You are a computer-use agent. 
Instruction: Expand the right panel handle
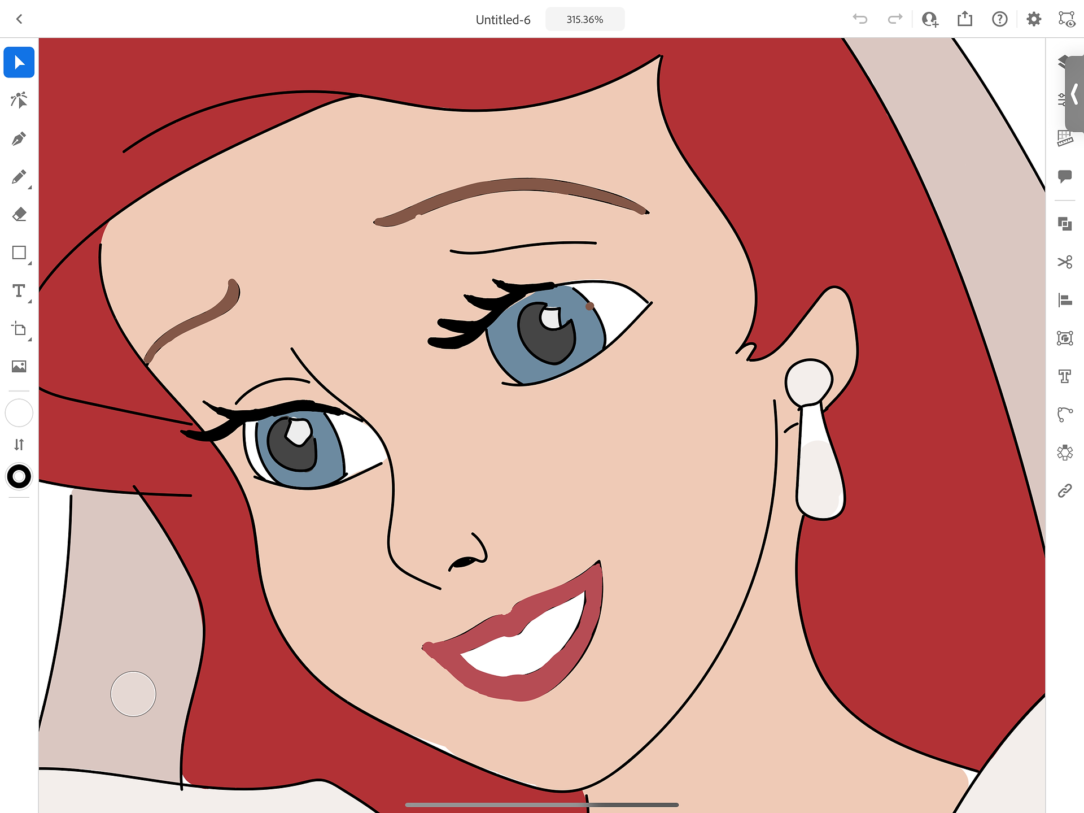[1074, 94]
